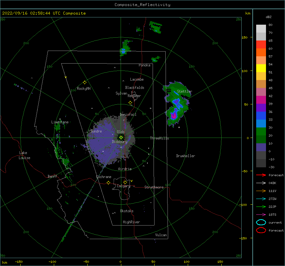Click yellow diamond marker near RockyMH
Screen dimensions: 285x266
click(85, 83)
